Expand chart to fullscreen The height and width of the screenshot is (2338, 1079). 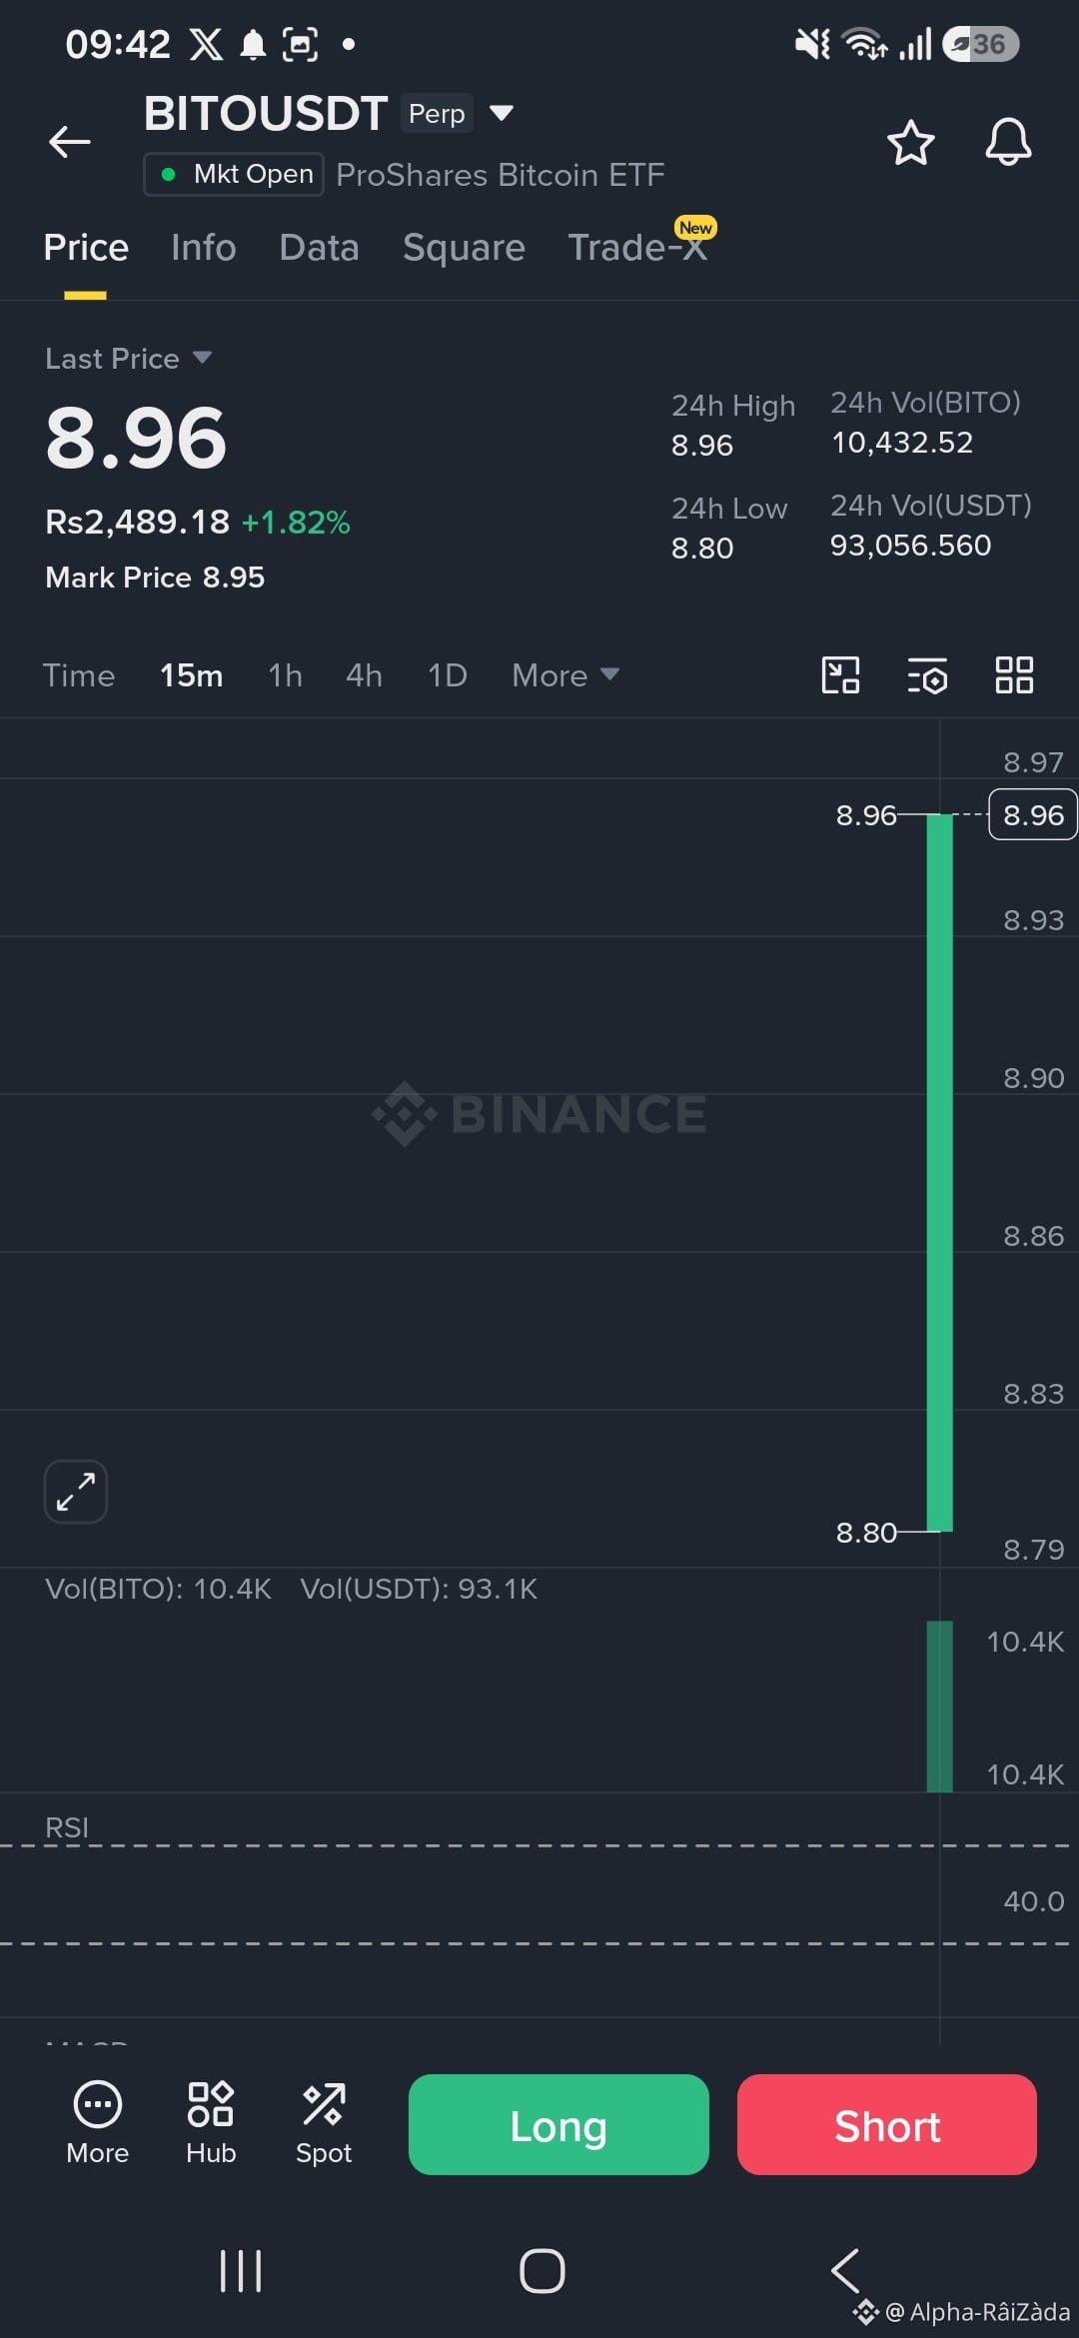[76, 1492]
